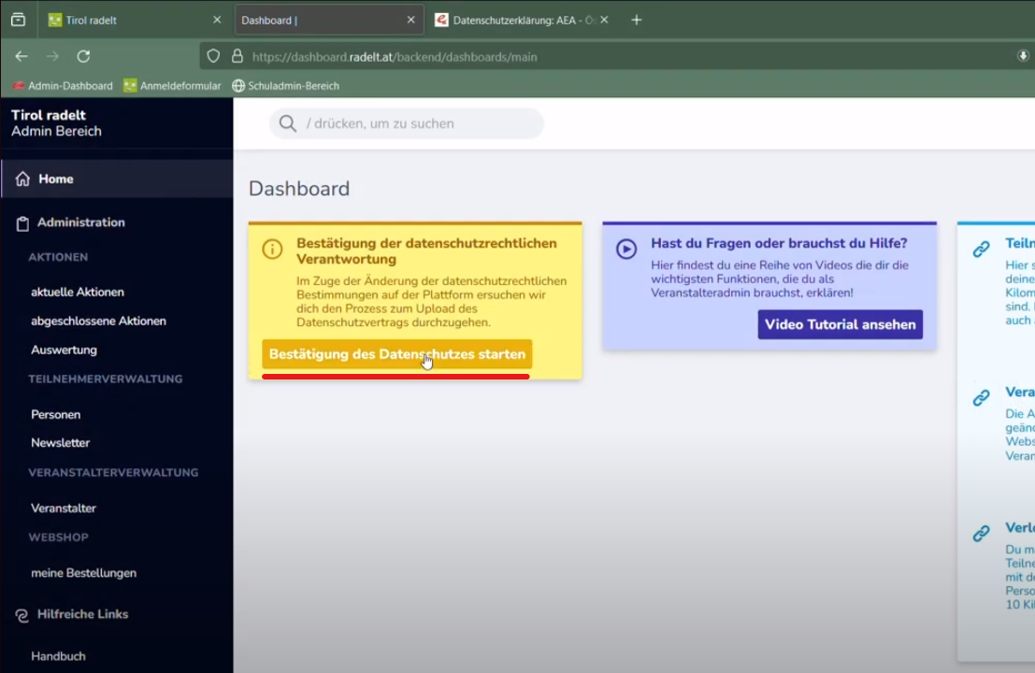The width and height of the screenshot is (1035, 673).
Task: Open aktuelle Aktionen
Action: tap(78, 292)
